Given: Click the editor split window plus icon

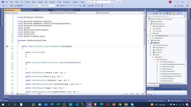Looking at the screenshot, I should (x=144, y=13).
